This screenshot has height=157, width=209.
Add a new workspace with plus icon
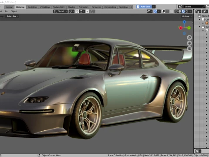click(131, 7)
